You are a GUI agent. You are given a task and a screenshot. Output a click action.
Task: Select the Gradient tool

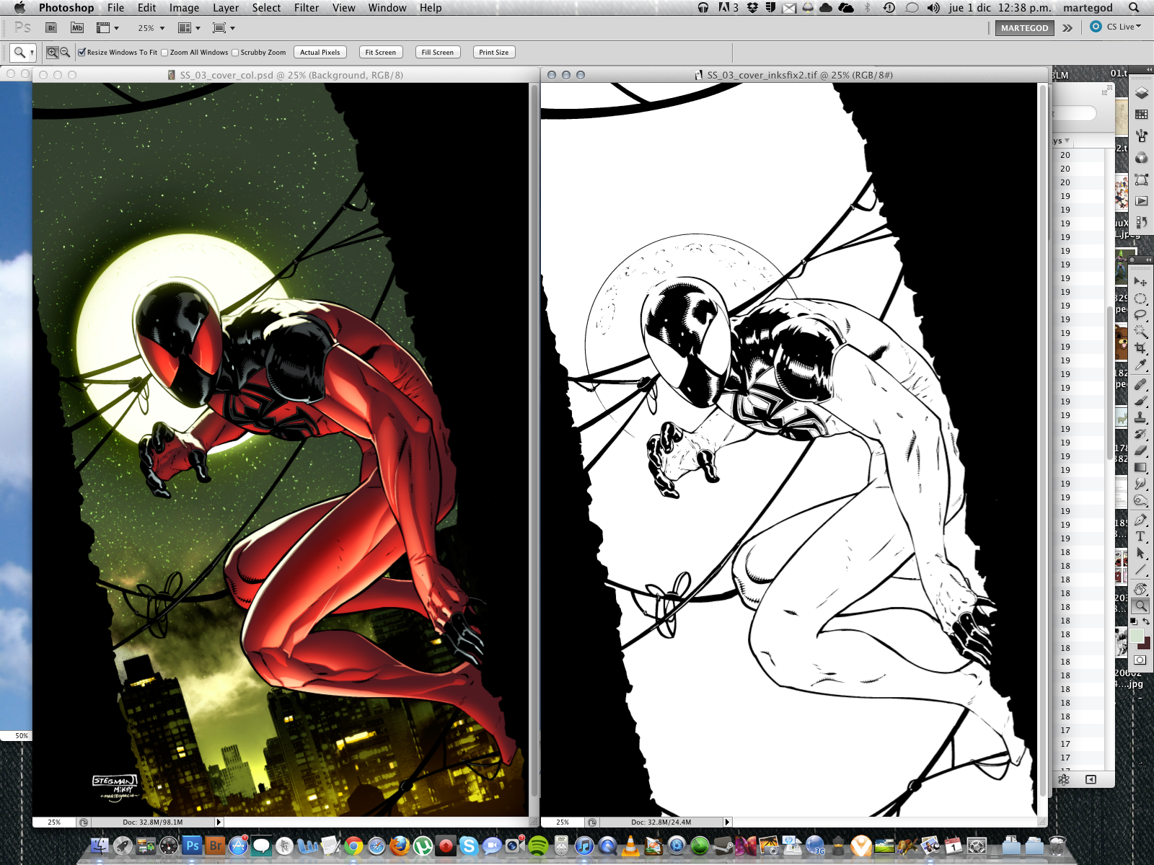pos(1140,467)
